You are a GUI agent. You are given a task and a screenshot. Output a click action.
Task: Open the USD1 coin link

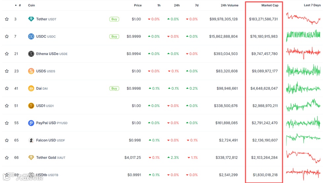point(45,106)
